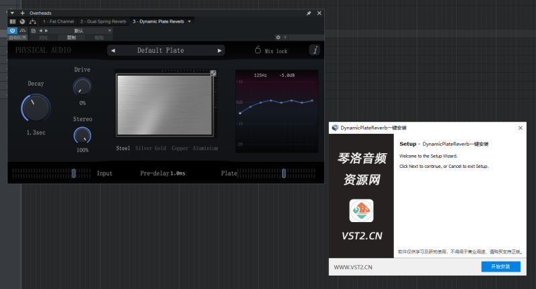
Task: Click the 1.3sec decay value
Action: click(x=36, y=132)
